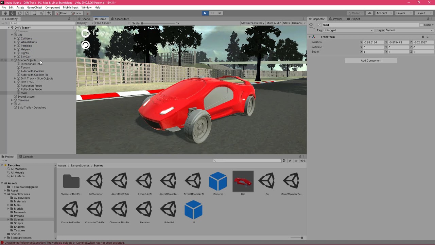Open Free Aspect dropdown
This screenshot has width=435, height=245.
[x=112, y=23]
